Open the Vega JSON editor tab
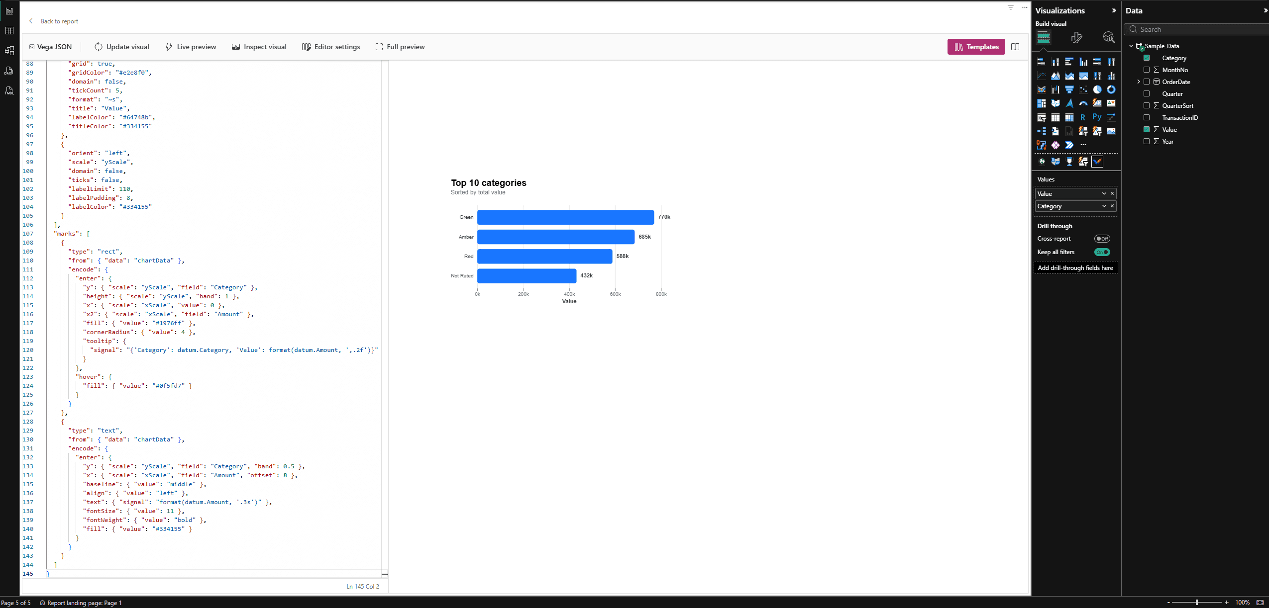This screenshot has height=608, width=1269. 50,47
